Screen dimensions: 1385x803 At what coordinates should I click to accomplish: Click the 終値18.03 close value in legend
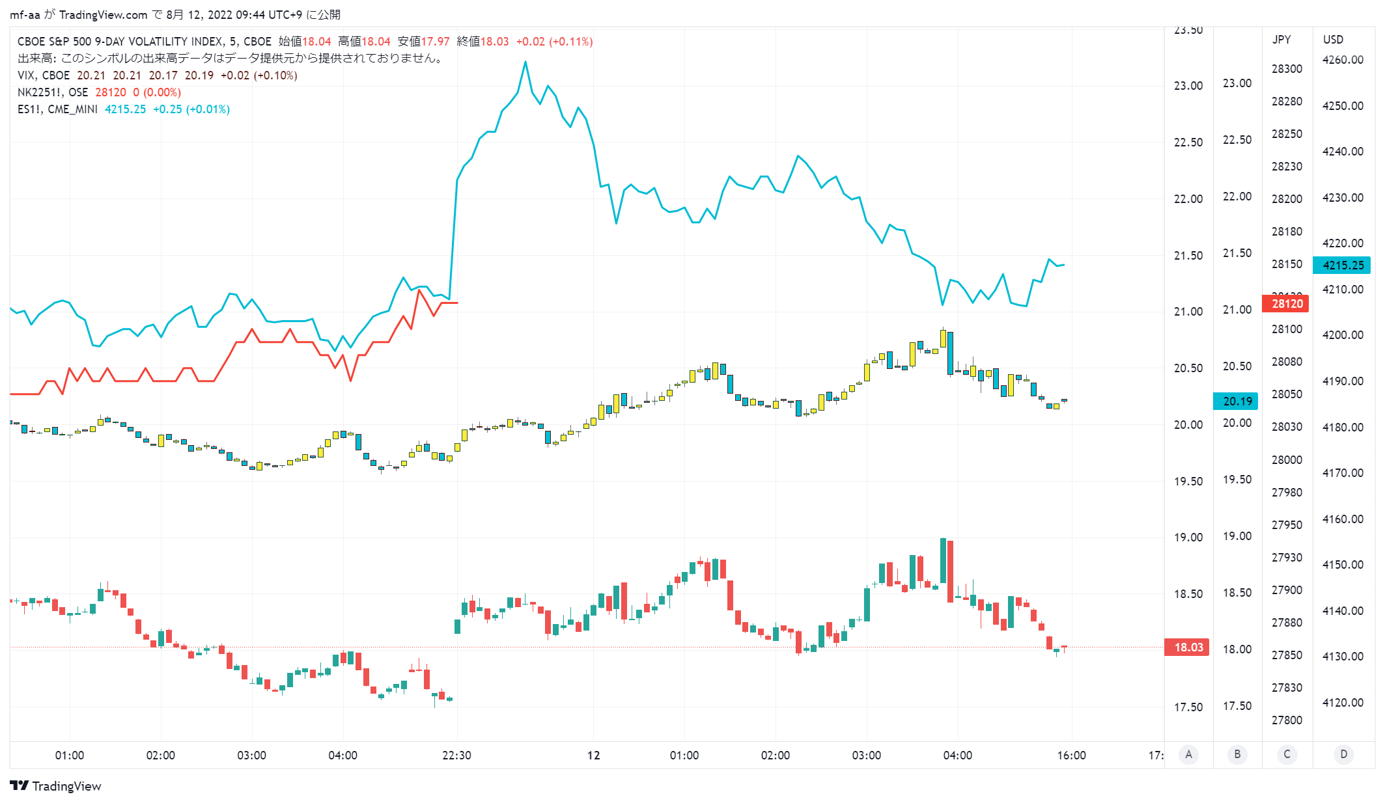483,42
